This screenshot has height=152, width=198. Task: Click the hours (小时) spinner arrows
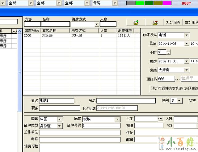click(x=168, y=52)
